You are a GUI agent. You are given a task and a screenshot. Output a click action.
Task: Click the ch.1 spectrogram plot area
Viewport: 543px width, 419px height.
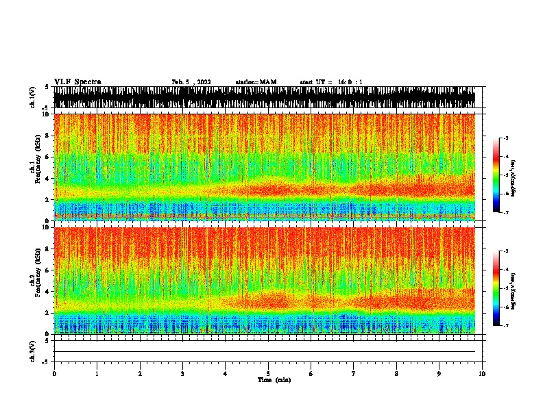265,167
